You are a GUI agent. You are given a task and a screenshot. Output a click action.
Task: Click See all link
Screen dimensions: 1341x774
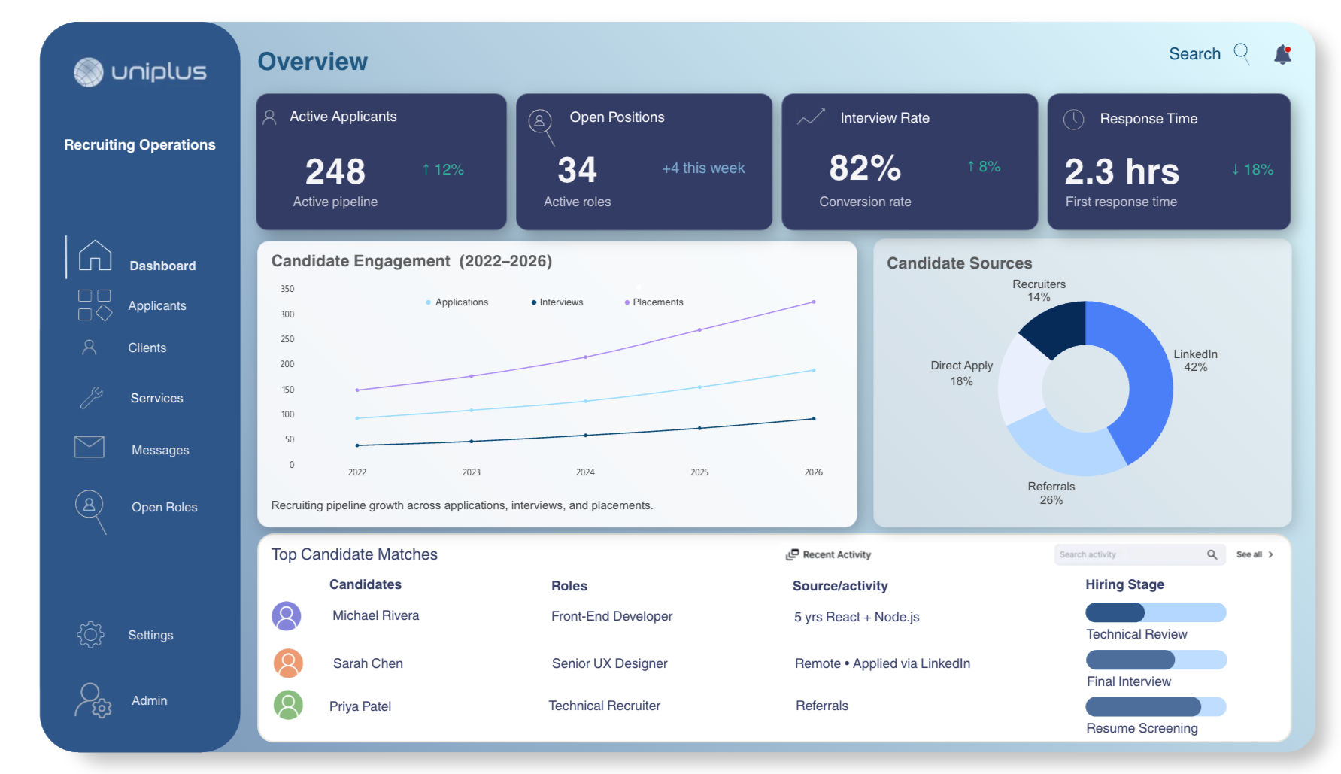click(x=1249, y=554)
